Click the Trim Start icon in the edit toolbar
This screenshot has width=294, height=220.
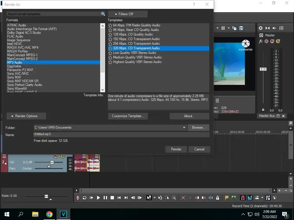pyautogui.click(x=197, y=198)
